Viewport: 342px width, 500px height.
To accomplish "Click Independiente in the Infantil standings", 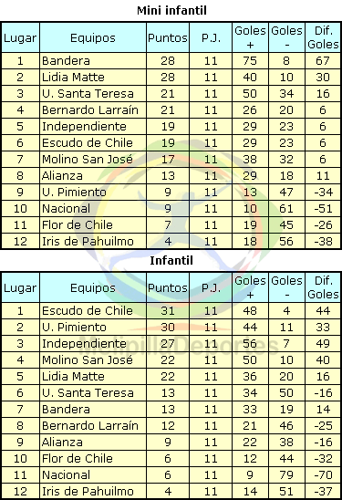I will tap(84, 343).
